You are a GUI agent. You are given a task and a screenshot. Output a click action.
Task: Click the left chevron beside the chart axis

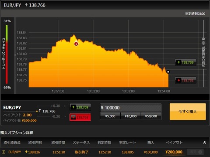click(x=15, y=55)
